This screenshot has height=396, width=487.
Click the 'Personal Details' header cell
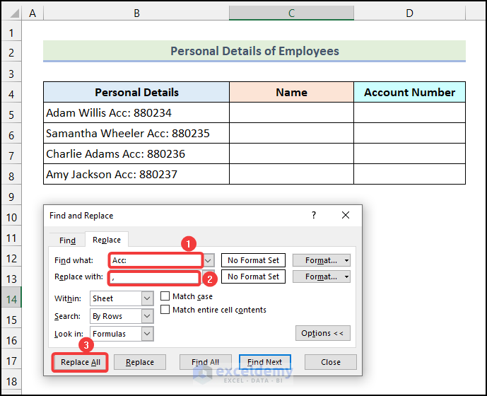pos(136,93)
